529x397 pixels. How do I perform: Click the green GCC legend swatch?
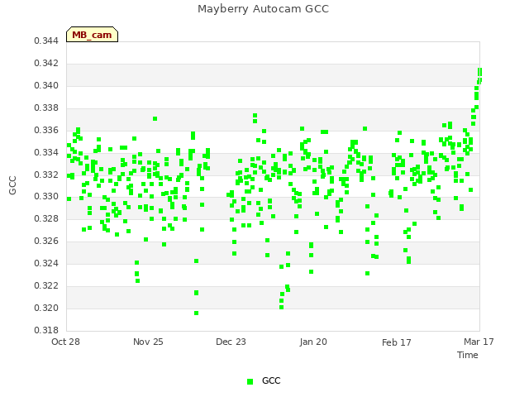click(250, 381)
